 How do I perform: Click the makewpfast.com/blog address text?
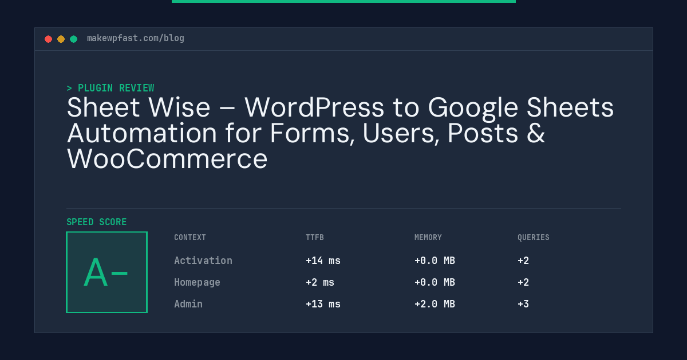(x=136, y=38)
